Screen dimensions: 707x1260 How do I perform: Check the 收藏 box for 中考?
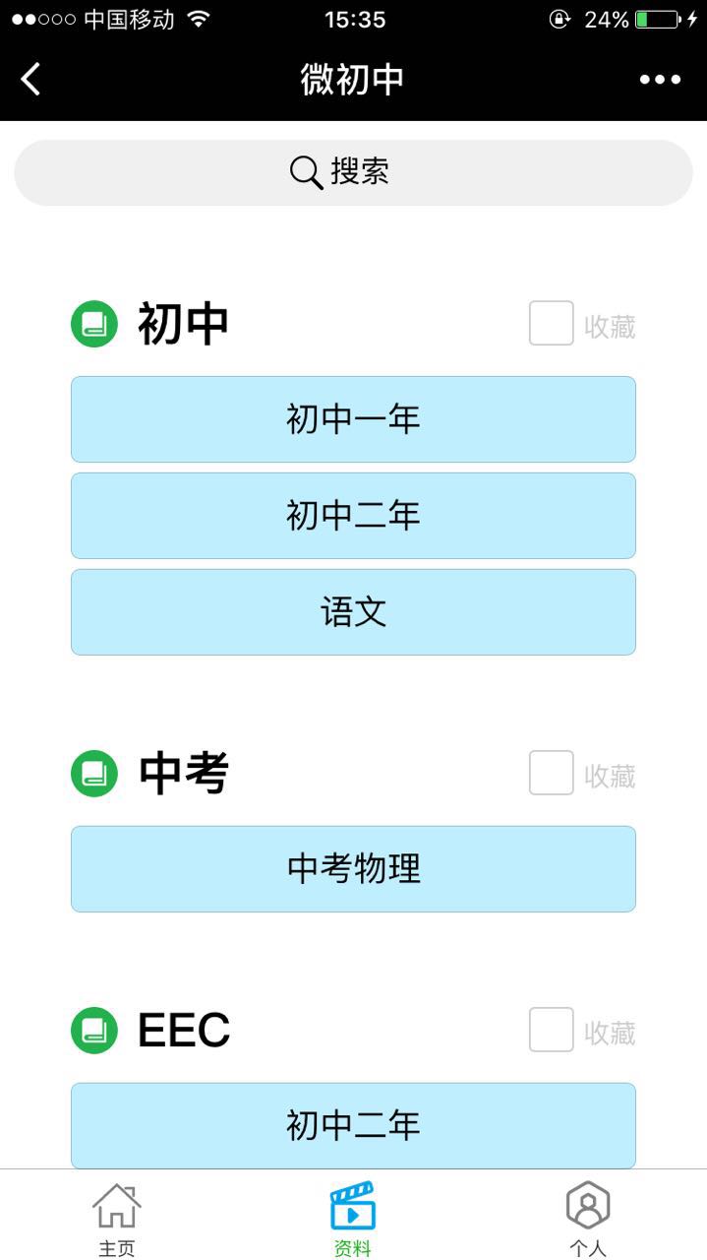[x=552, y=774]
